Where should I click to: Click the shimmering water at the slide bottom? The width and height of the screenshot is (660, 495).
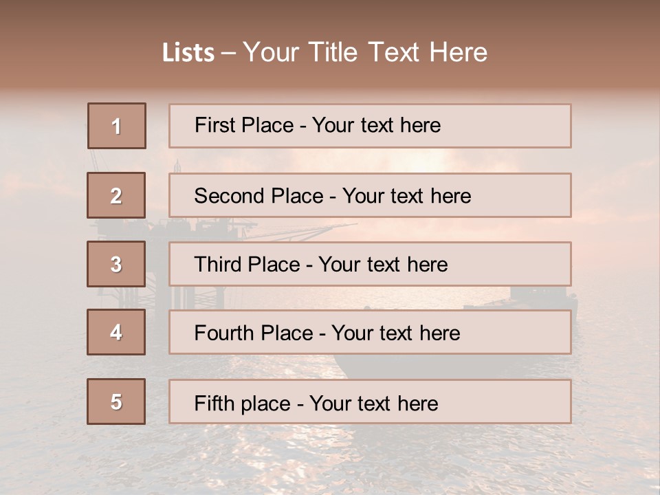click(x=330, y=461)
